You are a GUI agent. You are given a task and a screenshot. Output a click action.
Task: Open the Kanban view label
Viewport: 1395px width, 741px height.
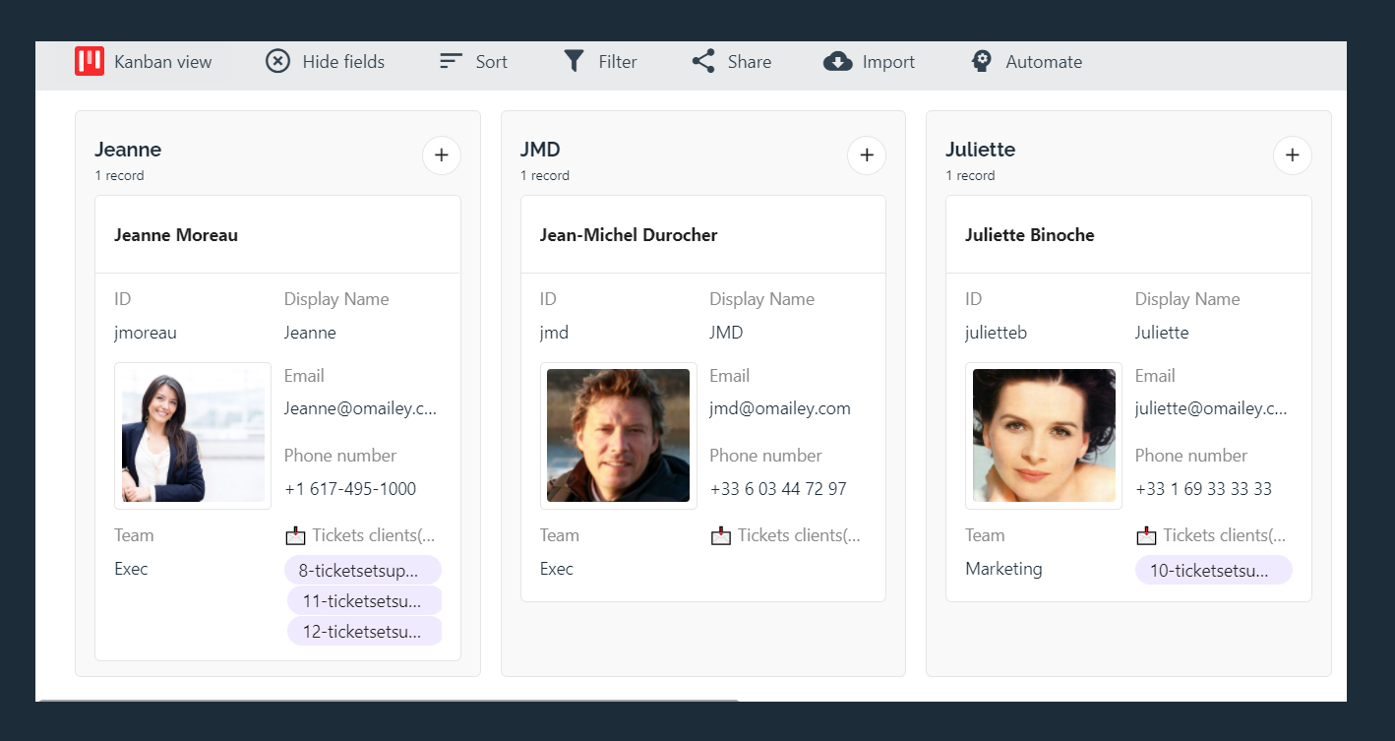tap(163, 62)
